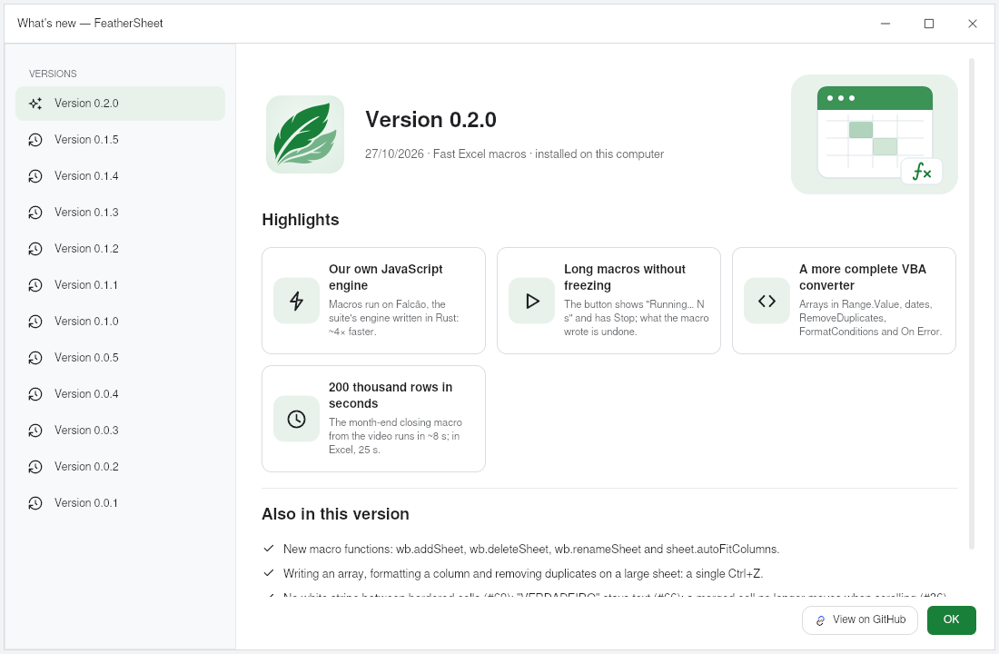This screenshot has width=999, height=654.
Task: Click the "New macro functions" changelog line
Action: [x=531, y=549]
